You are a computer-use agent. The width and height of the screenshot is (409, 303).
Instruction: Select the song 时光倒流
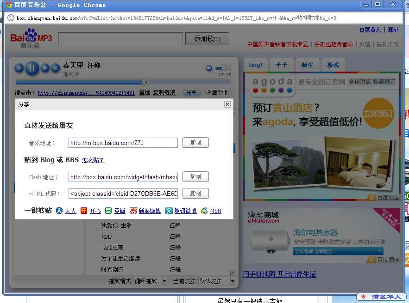[x=113, y=270]
